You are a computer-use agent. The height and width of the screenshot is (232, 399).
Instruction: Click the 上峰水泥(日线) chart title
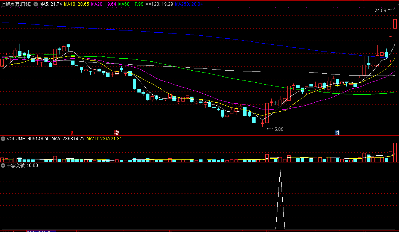coord(16,4)
